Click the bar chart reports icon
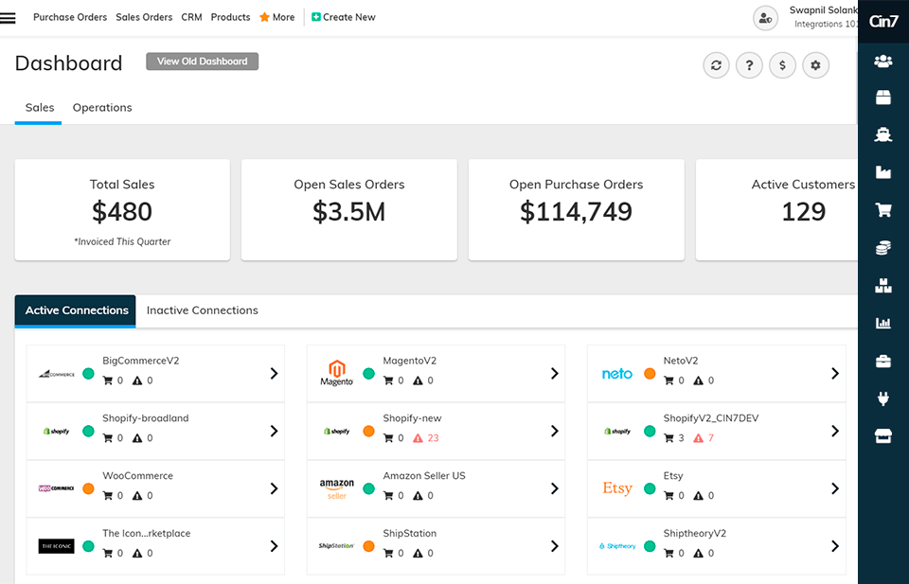This screenshot has height=584, width=909. (x=882, y=323)
